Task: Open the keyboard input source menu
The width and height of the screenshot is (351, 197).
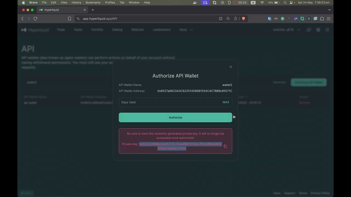Action: (x=253, y=2)
